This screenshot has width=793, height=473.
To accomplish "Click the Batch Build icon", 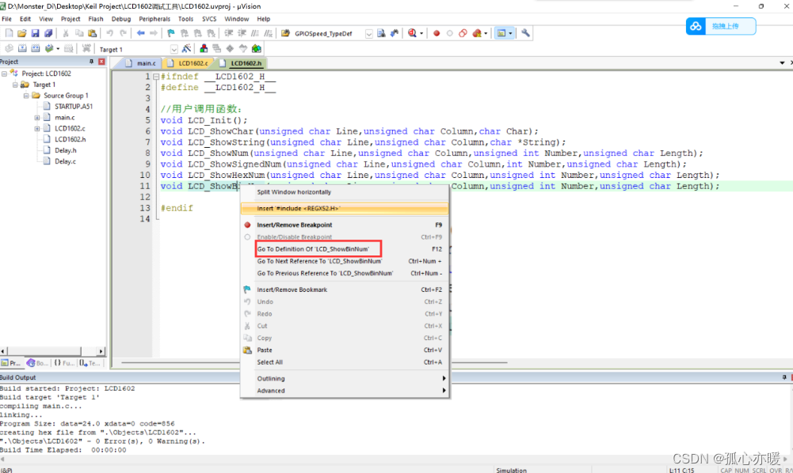I will pyautogui.click(x=49, y=49).
